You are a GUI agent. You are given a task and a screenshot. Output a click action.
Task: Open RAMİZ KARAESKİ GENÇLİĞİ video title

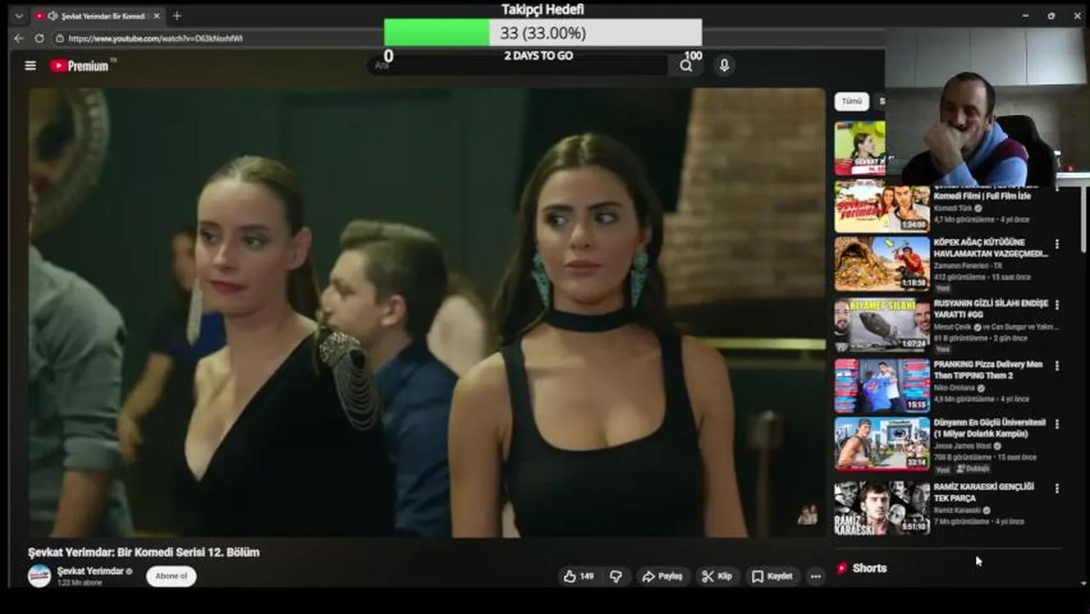(x=983, y=492)
